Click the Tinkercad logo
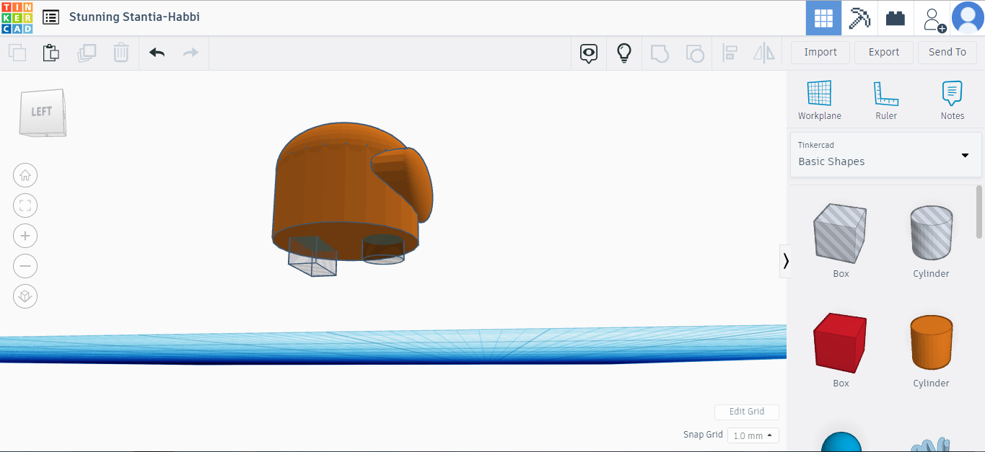Screen dimensions: 985x452 click(x=17, y=17)
